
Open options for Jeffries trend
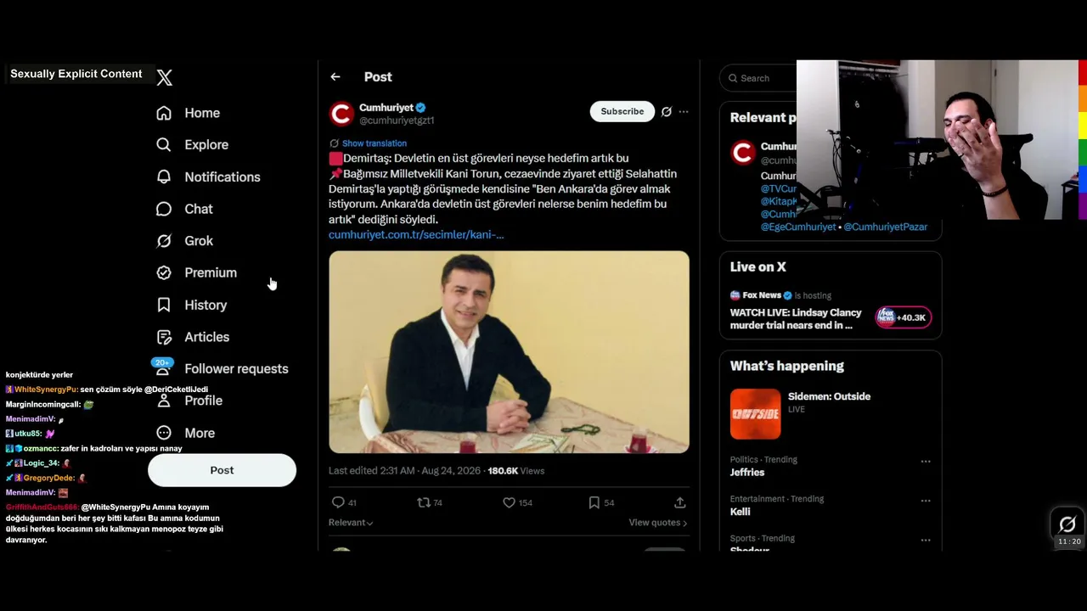[x=926, y=461]
